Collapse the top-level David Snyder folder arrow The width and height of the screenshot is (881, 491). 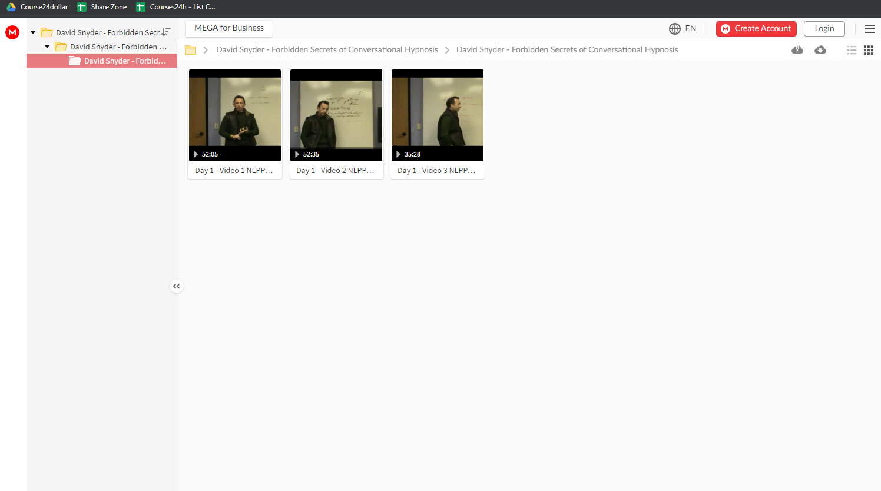33,32
